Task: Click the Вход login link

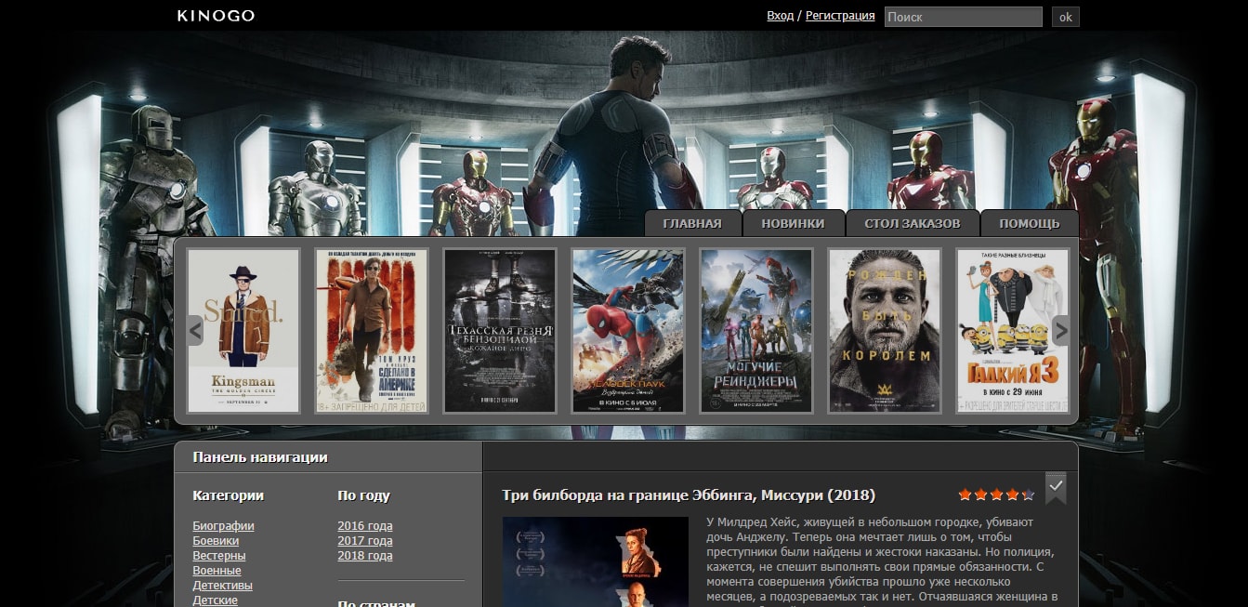Action: (780, 16)
